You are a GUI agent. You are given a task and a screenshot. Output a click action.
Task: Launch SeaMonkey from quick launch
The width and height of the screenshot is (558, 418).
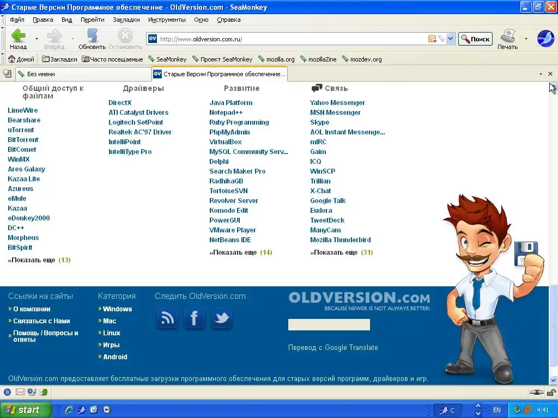[x=82, y=410]
